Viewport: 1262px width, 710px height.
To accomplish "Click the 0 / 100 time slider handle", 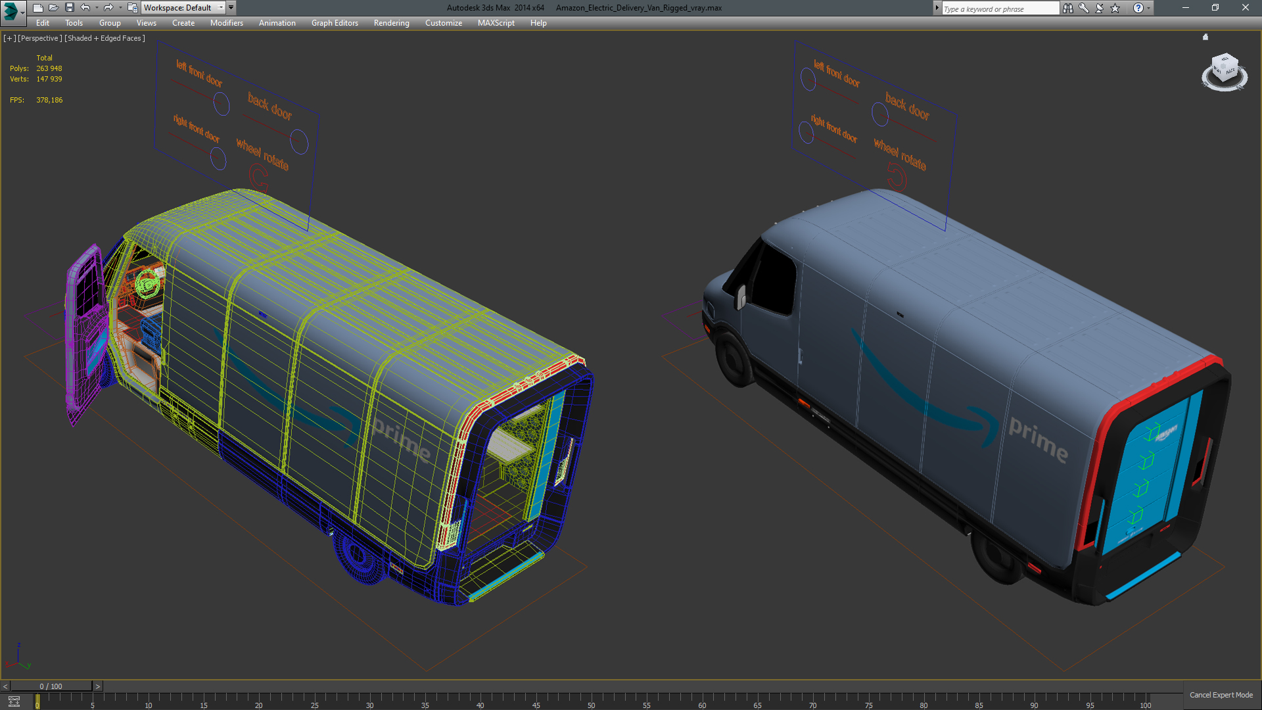I will coord(51,686).
